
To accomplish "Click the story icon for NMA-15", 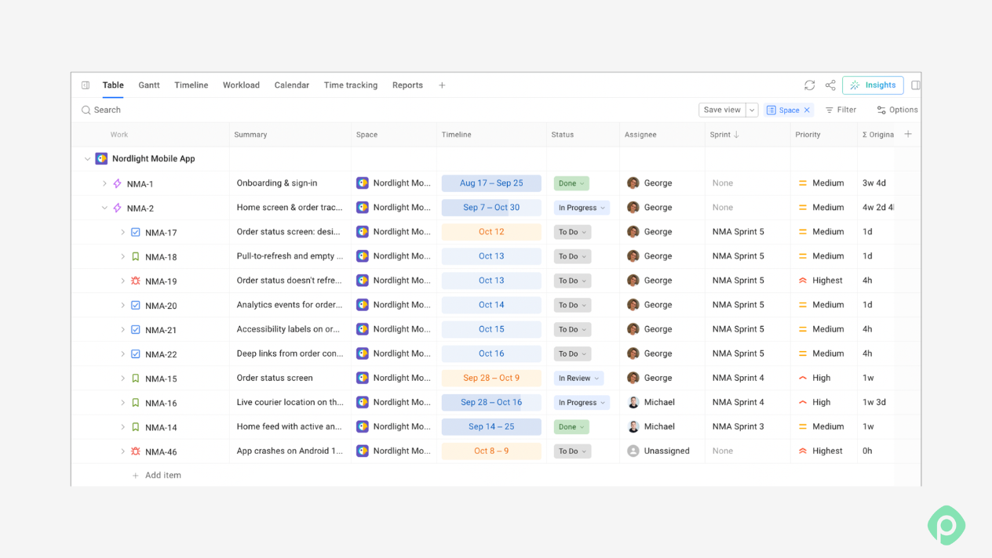I will 136,378.
